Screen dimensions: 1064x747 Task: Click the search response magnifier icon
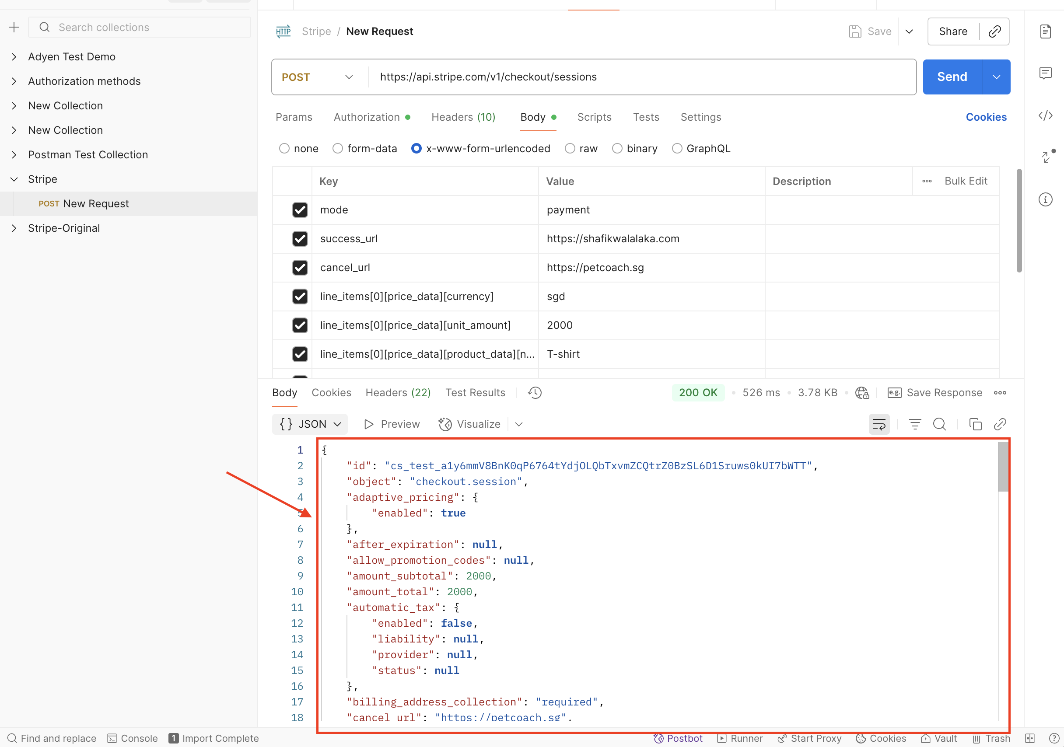click(x=939, y=424)
